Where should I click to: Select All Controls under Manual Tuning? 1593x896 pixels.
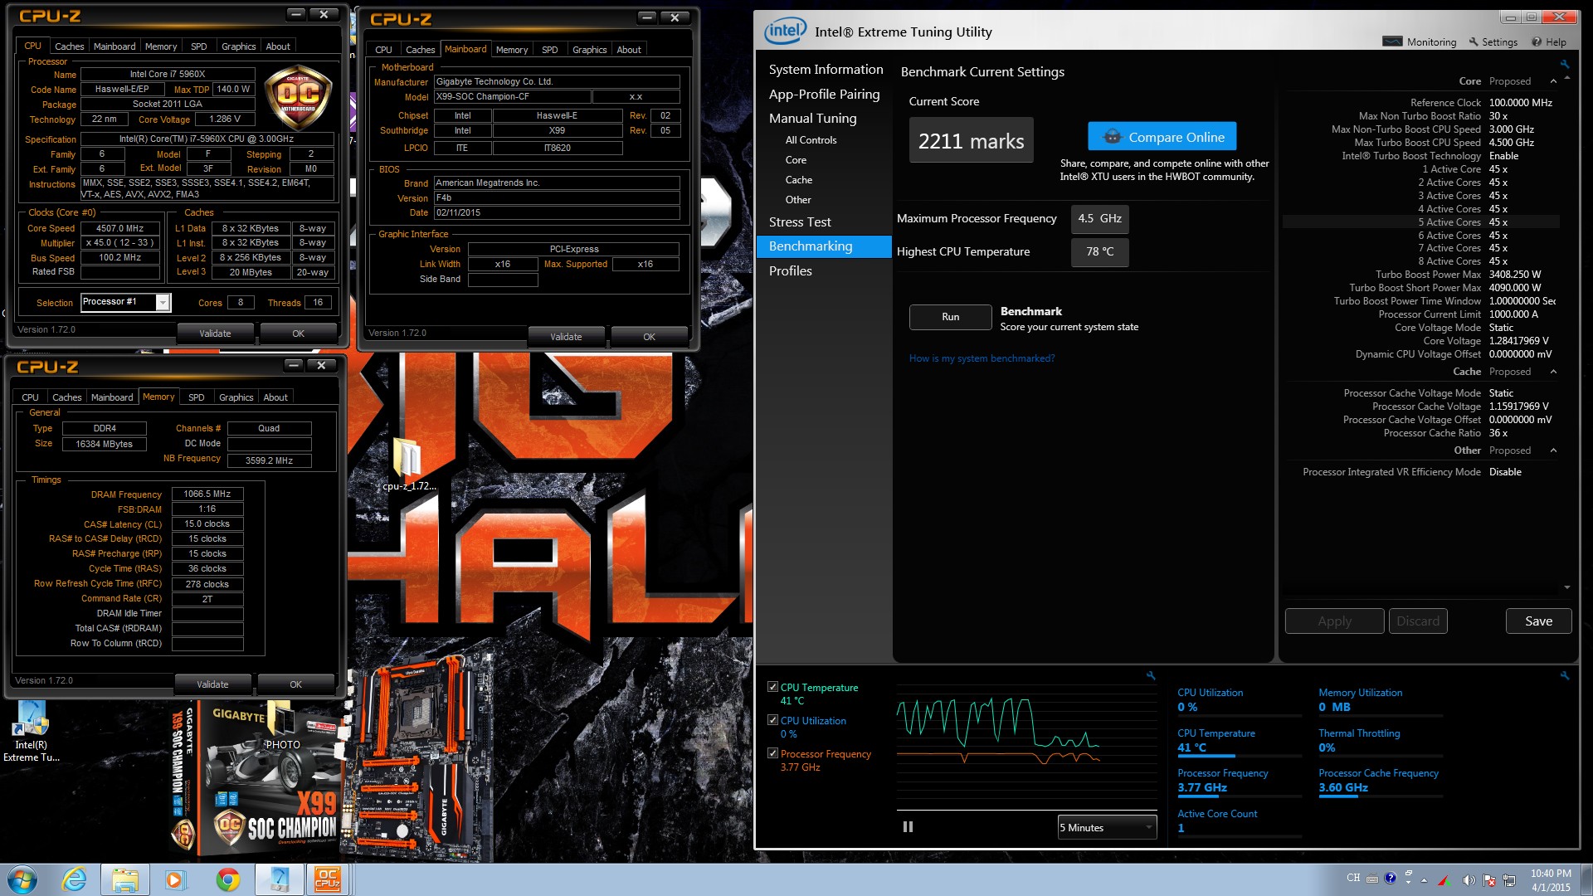pyautogui.click(x=811, y=140)
